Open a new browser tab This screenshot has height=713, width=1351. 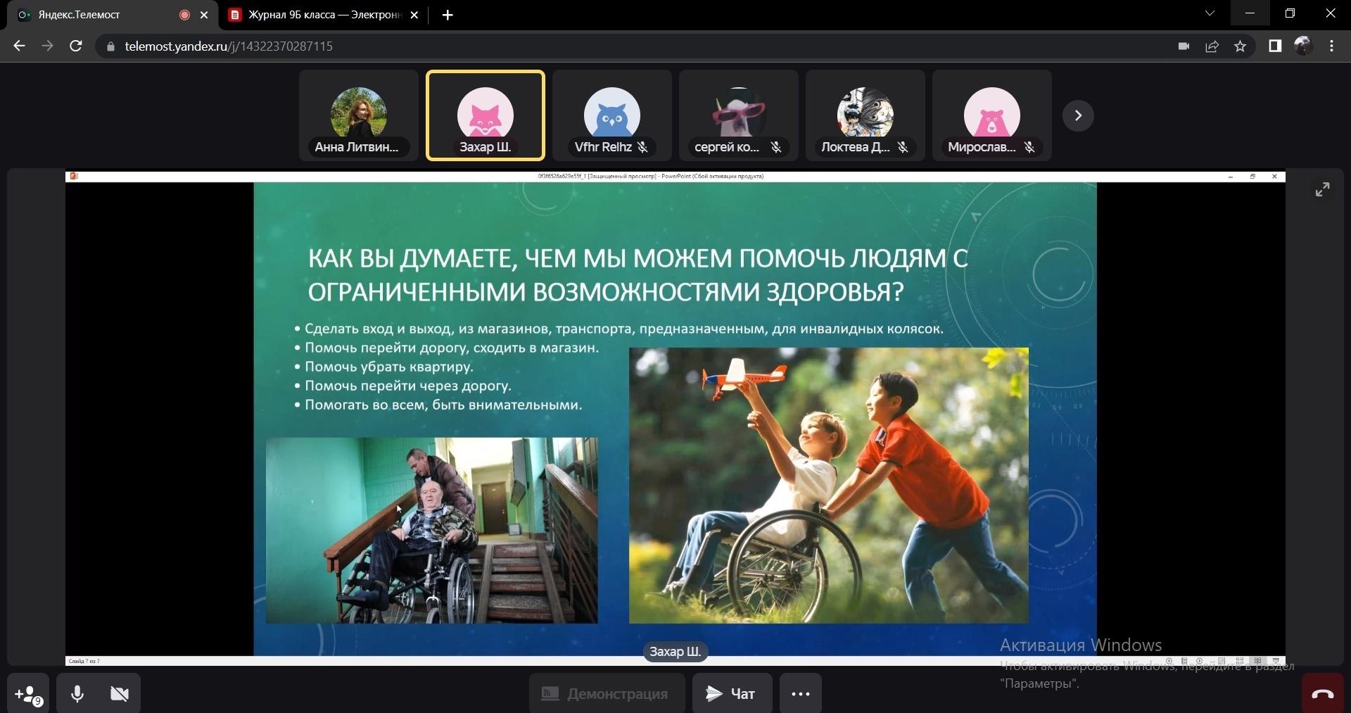[448, 15]
